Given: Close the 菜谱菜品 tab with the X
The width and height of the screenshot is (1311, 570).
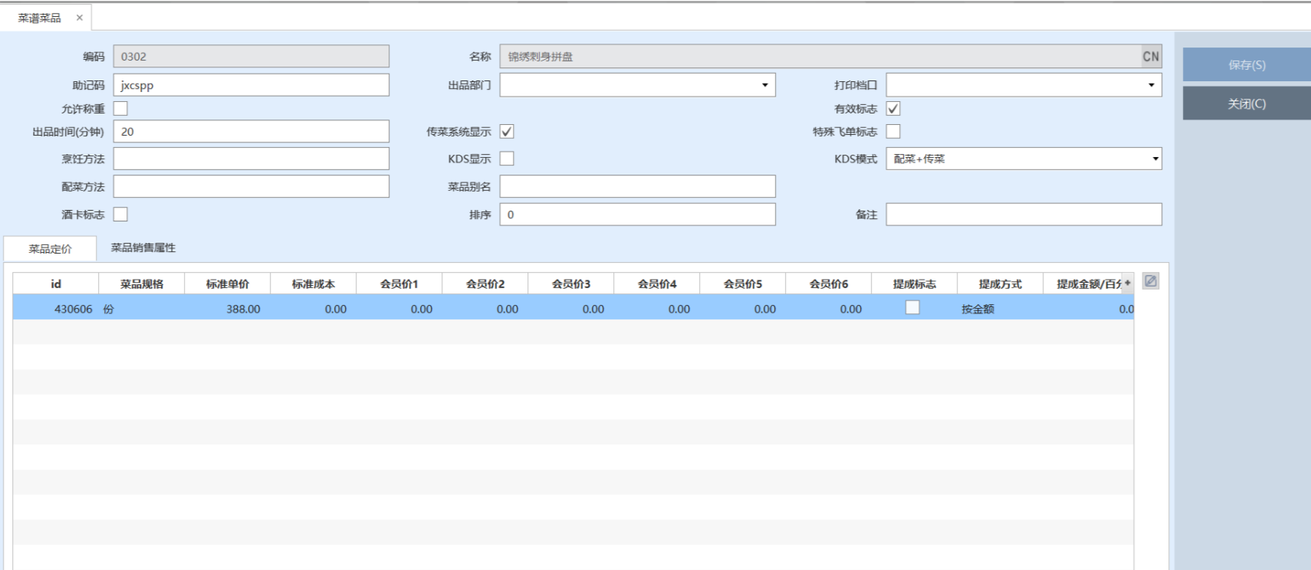Looking at the screenshot, I should [x=79, y=18].
